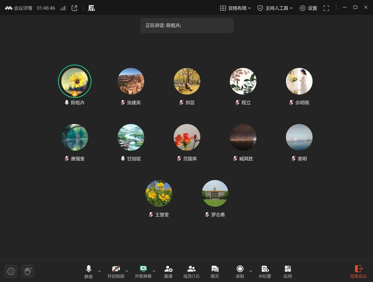Click the end meeting (结束会议) button
The width and height of the screenshot is (373, 282).
(359, 271)
